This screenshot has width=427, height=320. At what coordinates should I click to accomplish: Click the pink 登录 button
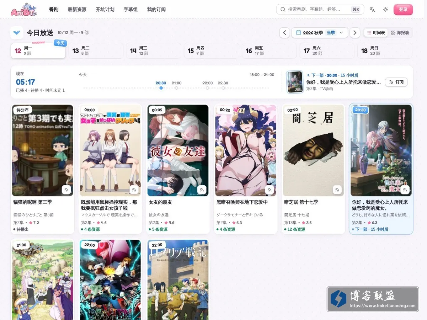[x=403, y=10]
